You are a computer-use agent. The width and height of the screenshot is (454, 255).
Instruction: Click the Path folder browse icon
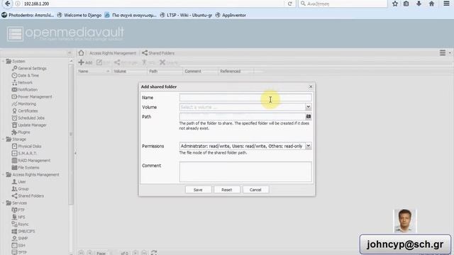(309, 116)
